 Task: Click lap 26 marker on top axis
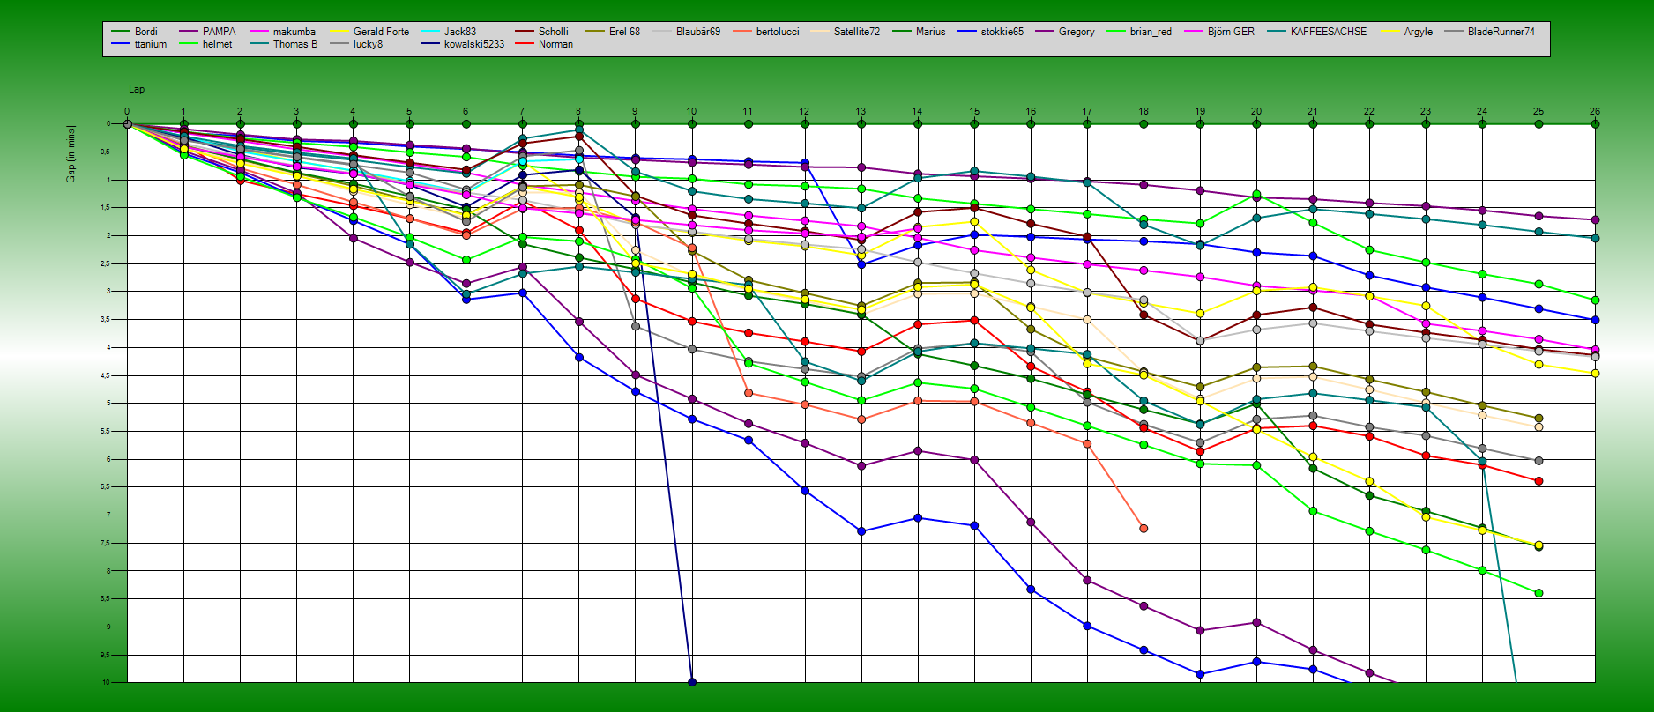[1595, 124]
